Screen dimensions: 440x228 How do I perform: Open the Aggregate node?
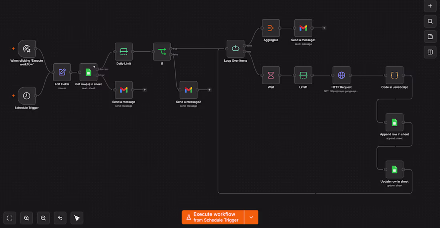tap(271, 28)
